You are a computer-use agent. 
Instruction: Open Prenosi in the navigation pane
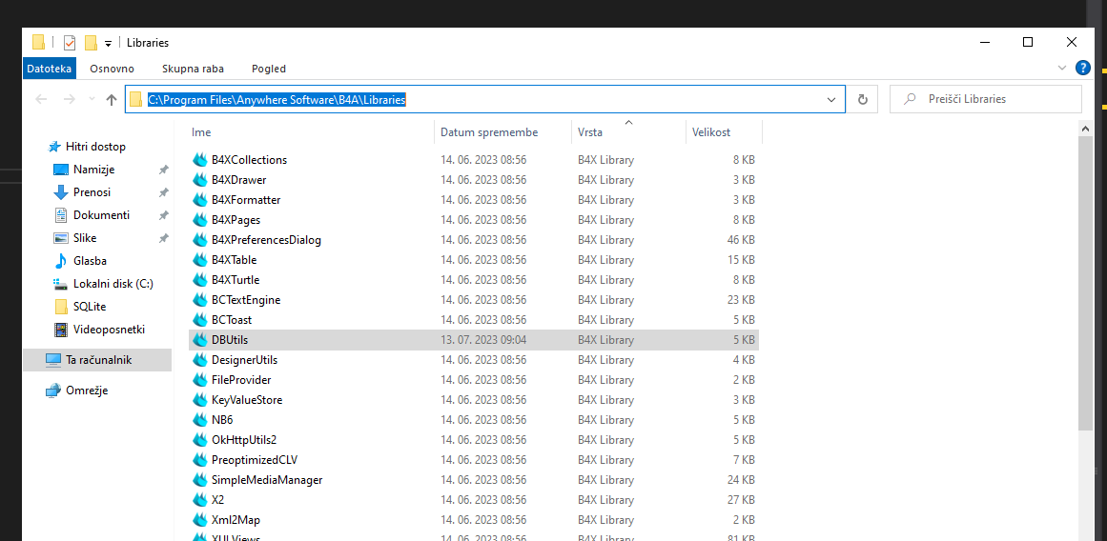[92, 191]
